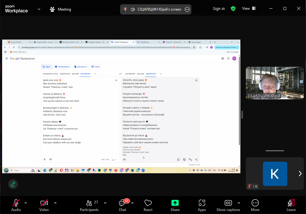Viewport: 306px width, 214px height.
Task: Open the Zoom Apps panel
Action: point(202,206)
